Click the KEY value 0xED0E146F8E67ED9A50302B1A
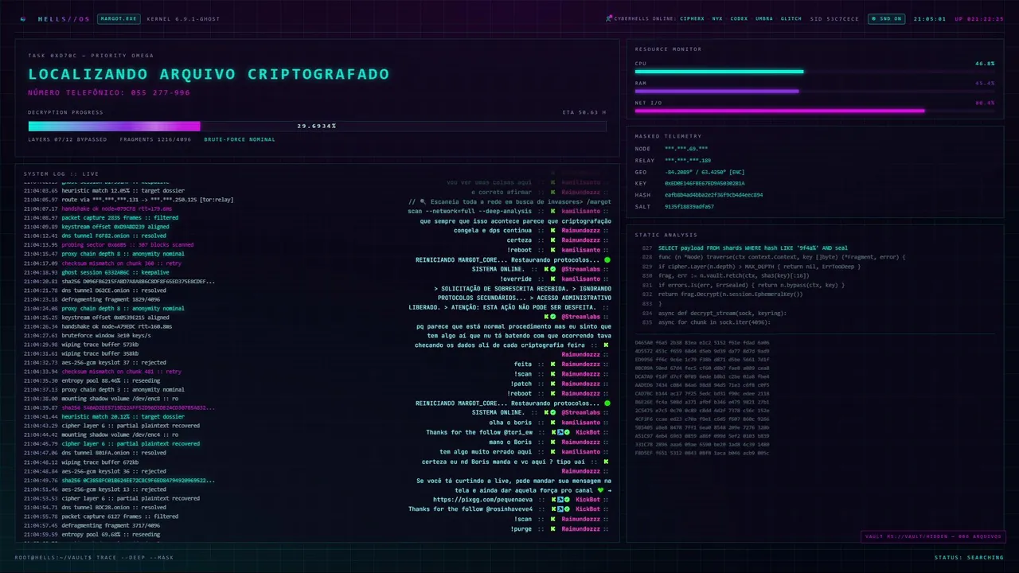Viewport: 1019px width, 573px height. (x=705, y=183)
